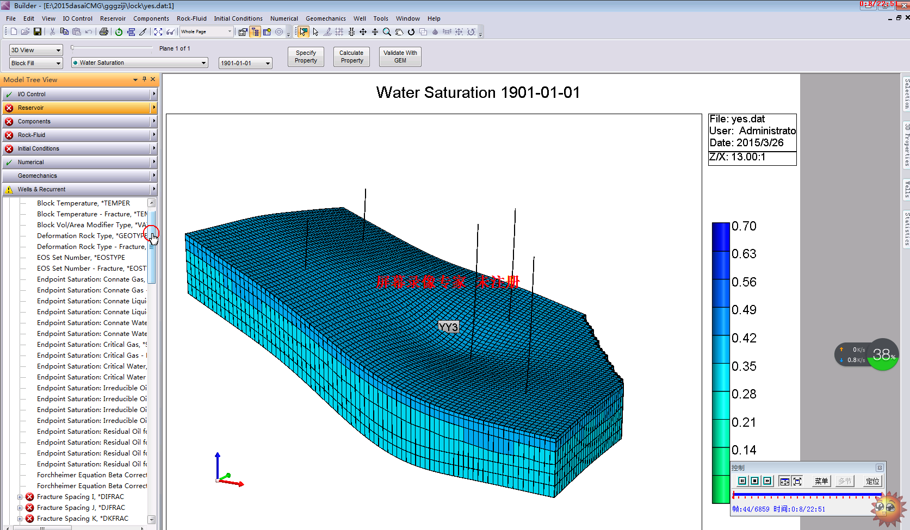Click the Cut scissors icon

tap(52, 32)
